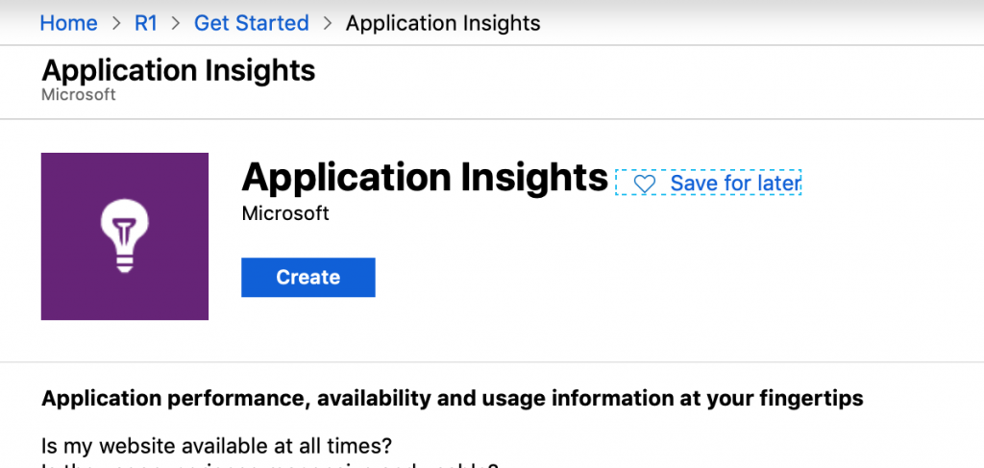Select the large Application Insights product title
Viewport: 984px width, 468px height.
point(425,178)
